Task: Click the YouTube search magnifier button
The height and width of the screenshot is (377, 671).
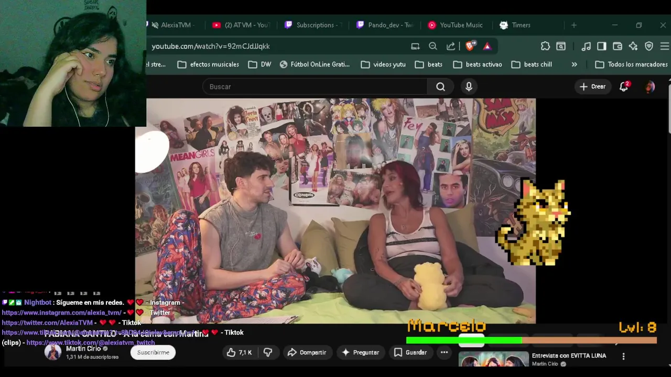Action: pos(441,87)
